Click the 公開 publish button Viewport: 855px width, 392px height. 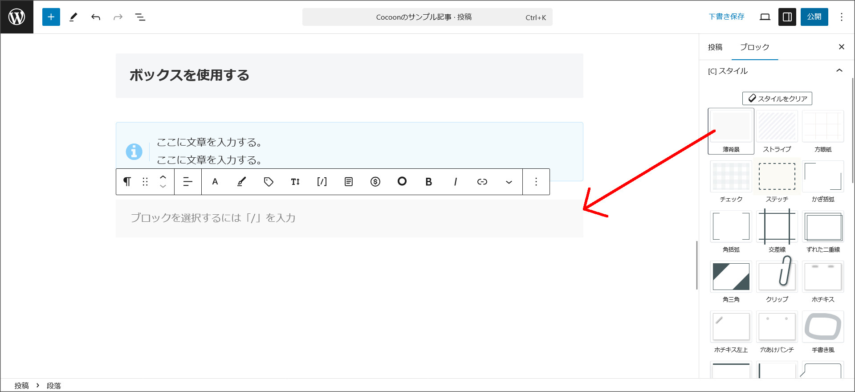pyautogui.click(x=814, y=17)
